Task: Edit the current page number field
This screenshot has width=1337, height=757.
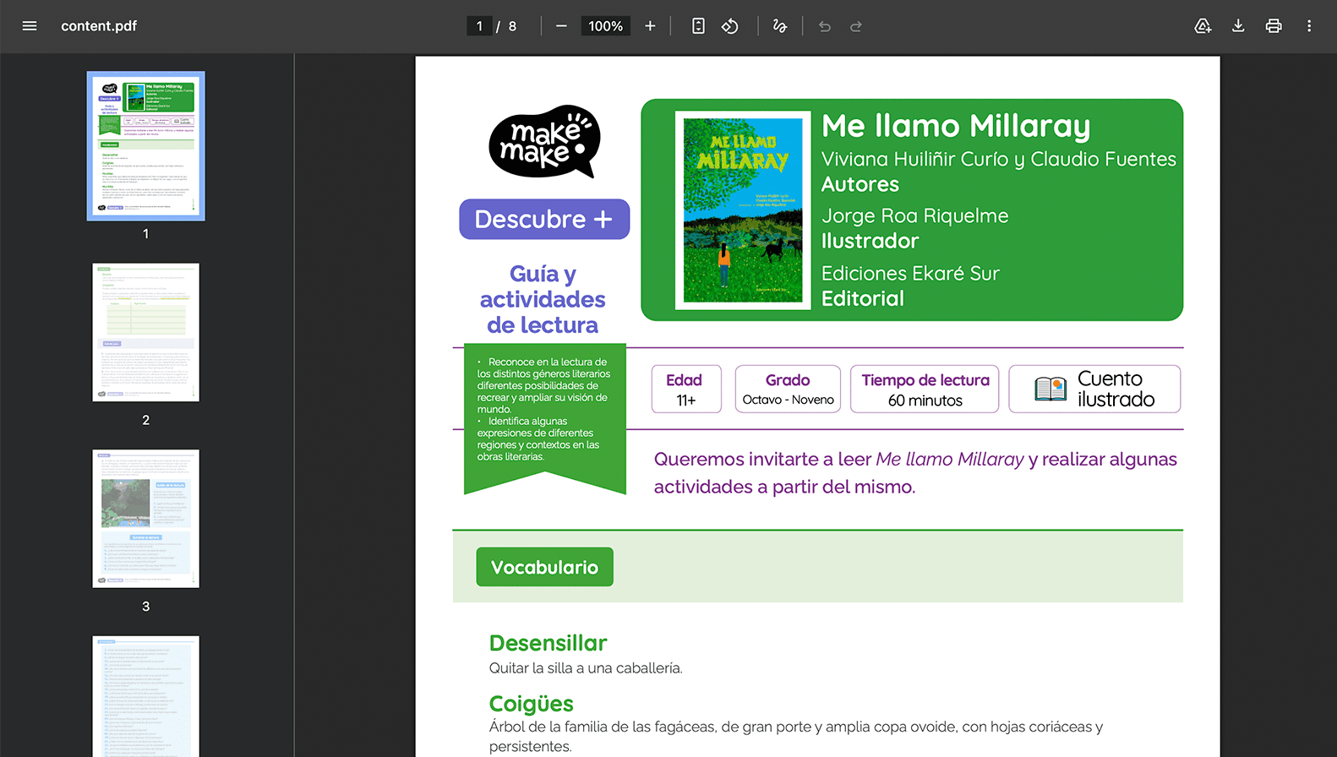Action: [479, 26]
